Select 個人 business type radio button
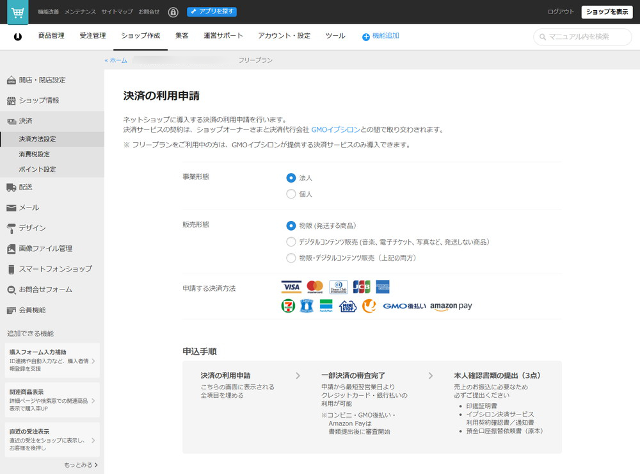Image resolution: width=640 pixels, height=474 pixels. pos(291,193)
